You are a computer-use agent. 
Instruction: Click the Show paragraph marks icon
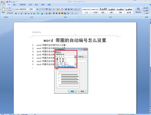[x=79, y=9]
